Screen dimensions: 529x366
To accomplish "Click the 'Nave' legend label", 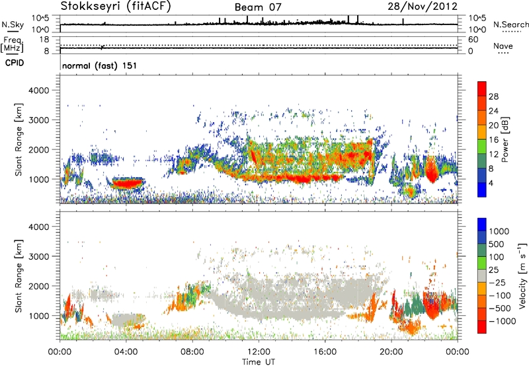I will click(503, 46).
